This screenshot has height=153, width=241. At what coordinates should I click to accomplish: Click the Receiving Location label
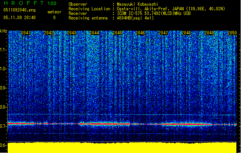tap(89, 9)
